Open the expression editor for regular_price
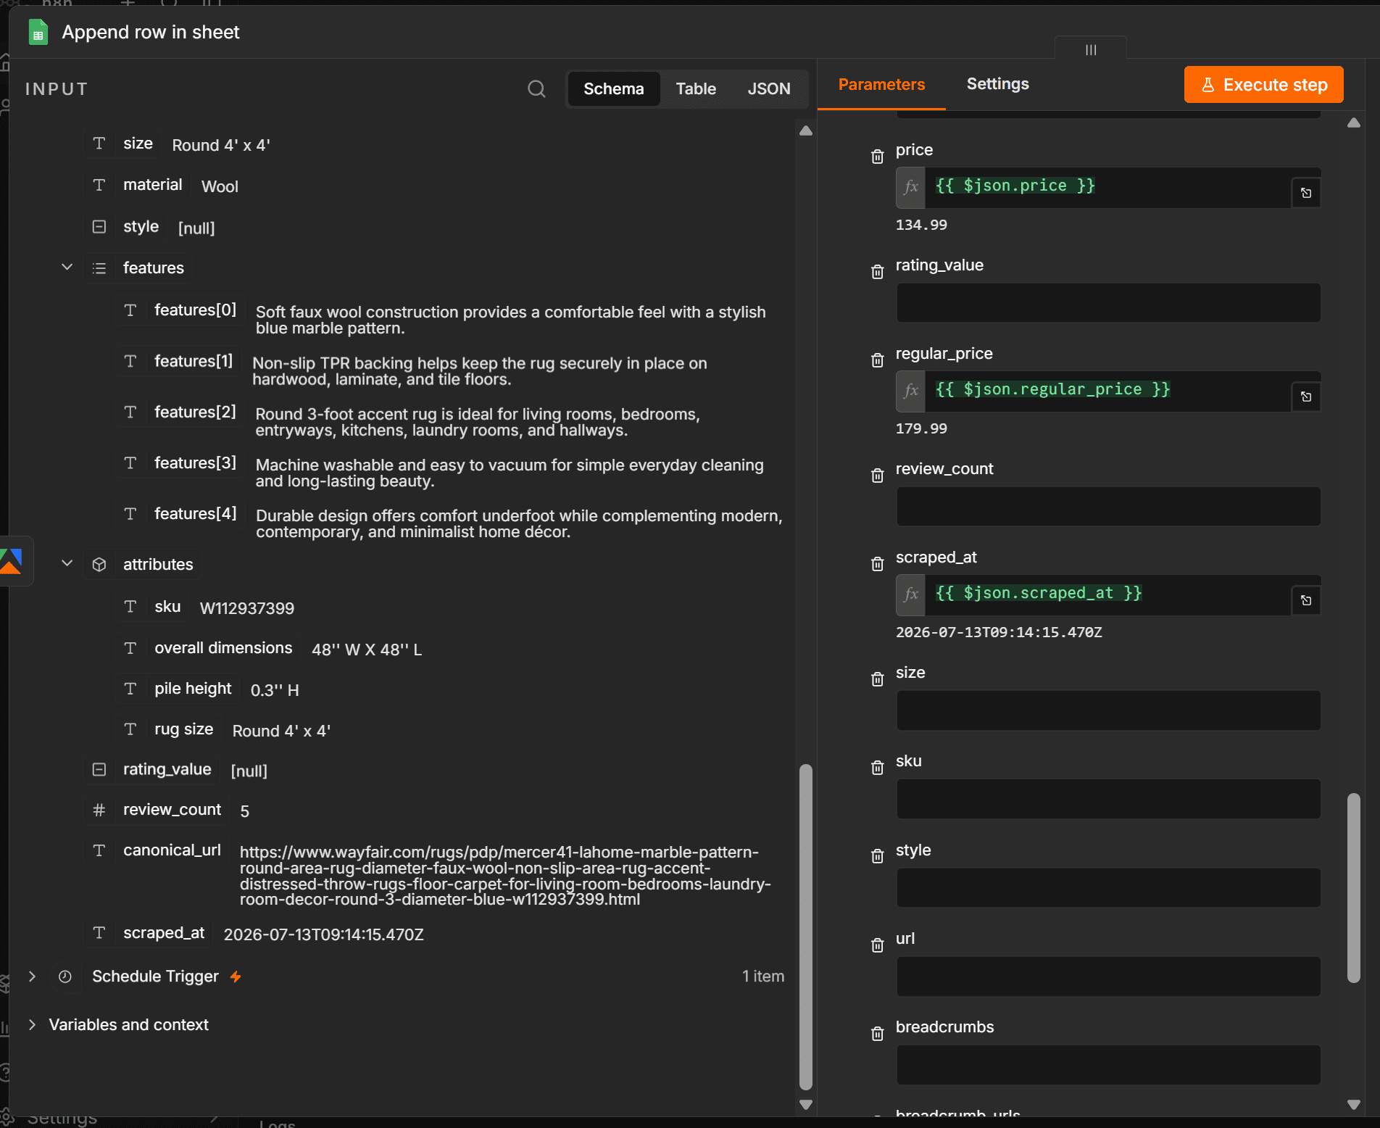This screenshot has width=1380, height=1128. [1306, 397]
